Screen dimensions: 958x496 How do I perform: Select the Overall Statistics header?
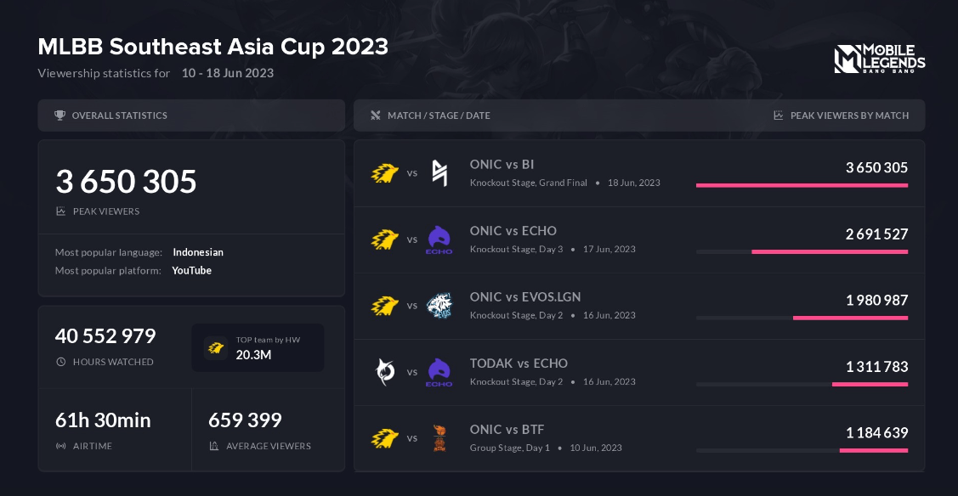tap(119, 116)
